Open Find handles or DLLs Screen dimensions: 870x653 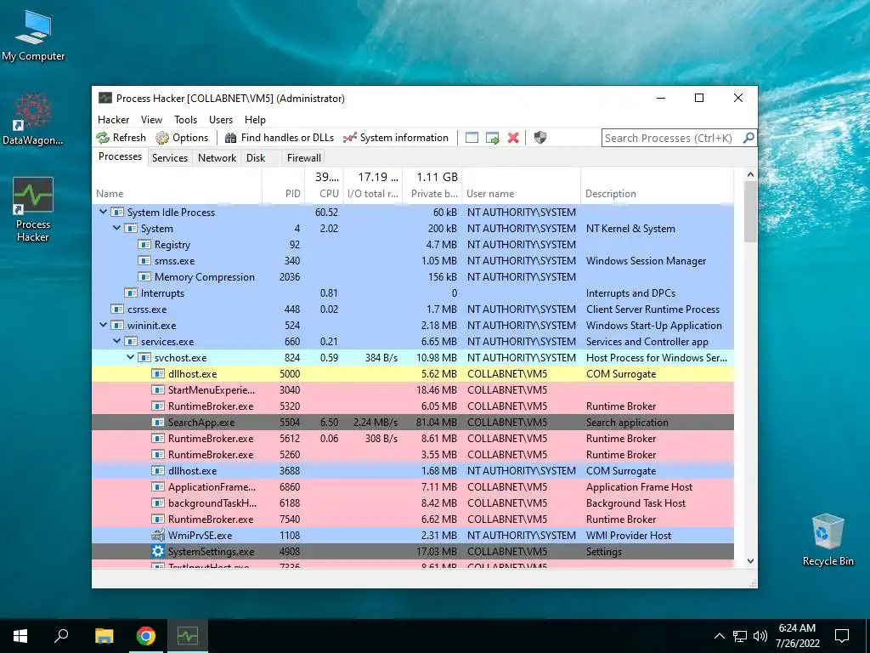pos(279,138)
